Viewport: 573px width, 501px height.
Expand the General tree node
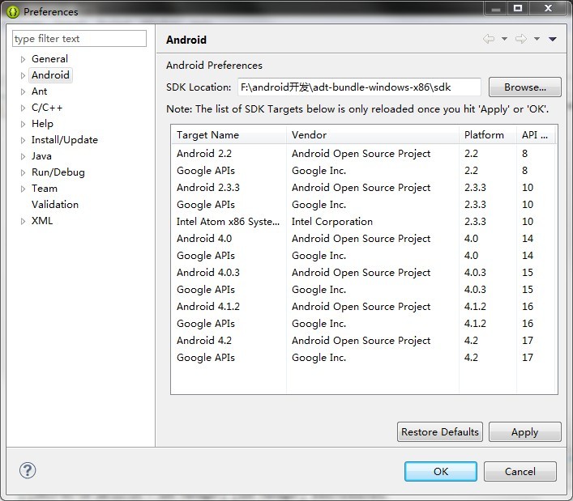click(23, 59)
